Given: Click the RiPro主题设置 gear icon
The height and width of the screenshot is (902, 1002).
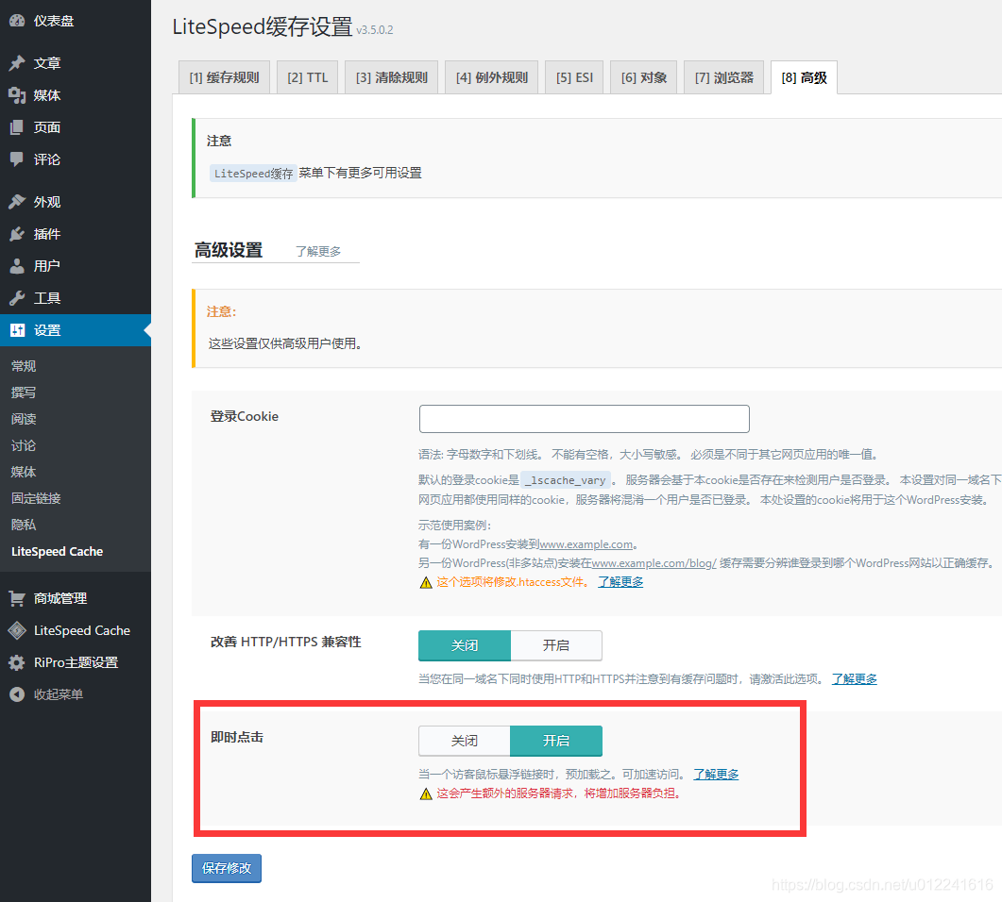Looking at the screenshot, I should [x=17, y=662].
